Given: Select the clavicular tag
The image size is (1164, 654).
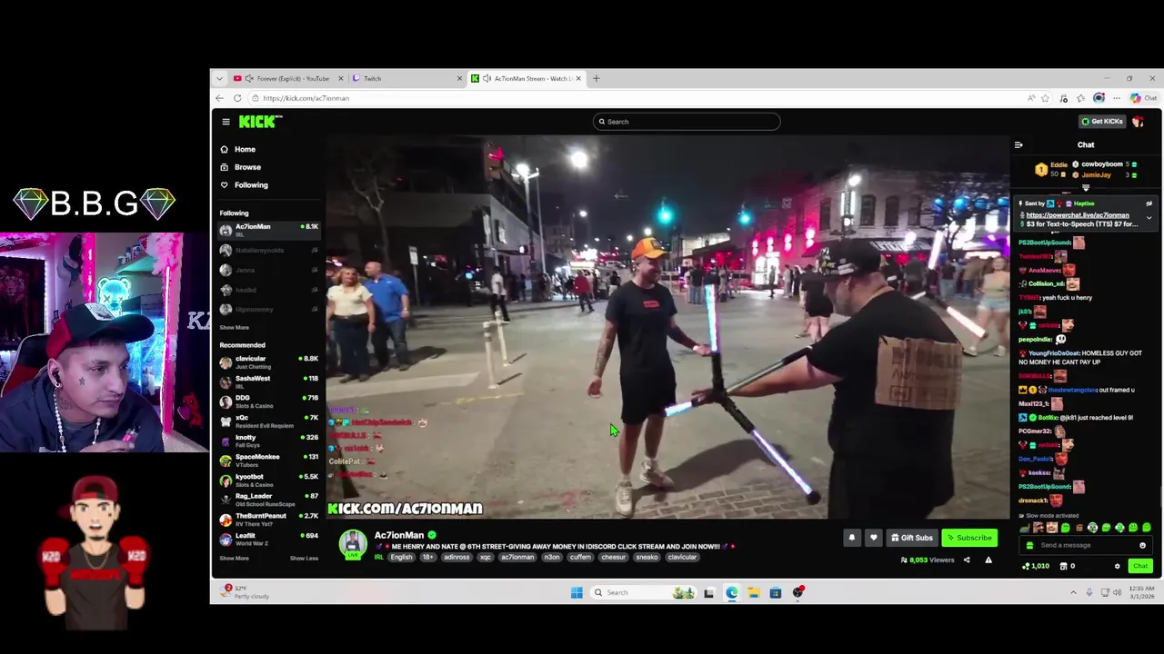Looking at the screenshot, I should coord(681,558).
